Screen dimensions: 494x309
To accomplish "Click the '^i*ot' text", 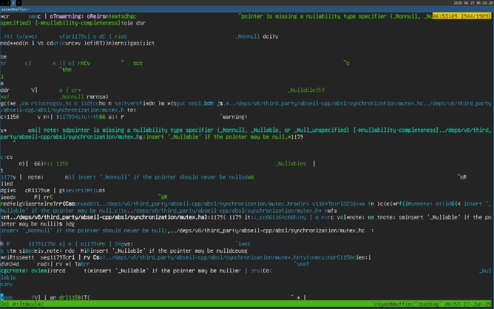I will click(x=243, y=244).
